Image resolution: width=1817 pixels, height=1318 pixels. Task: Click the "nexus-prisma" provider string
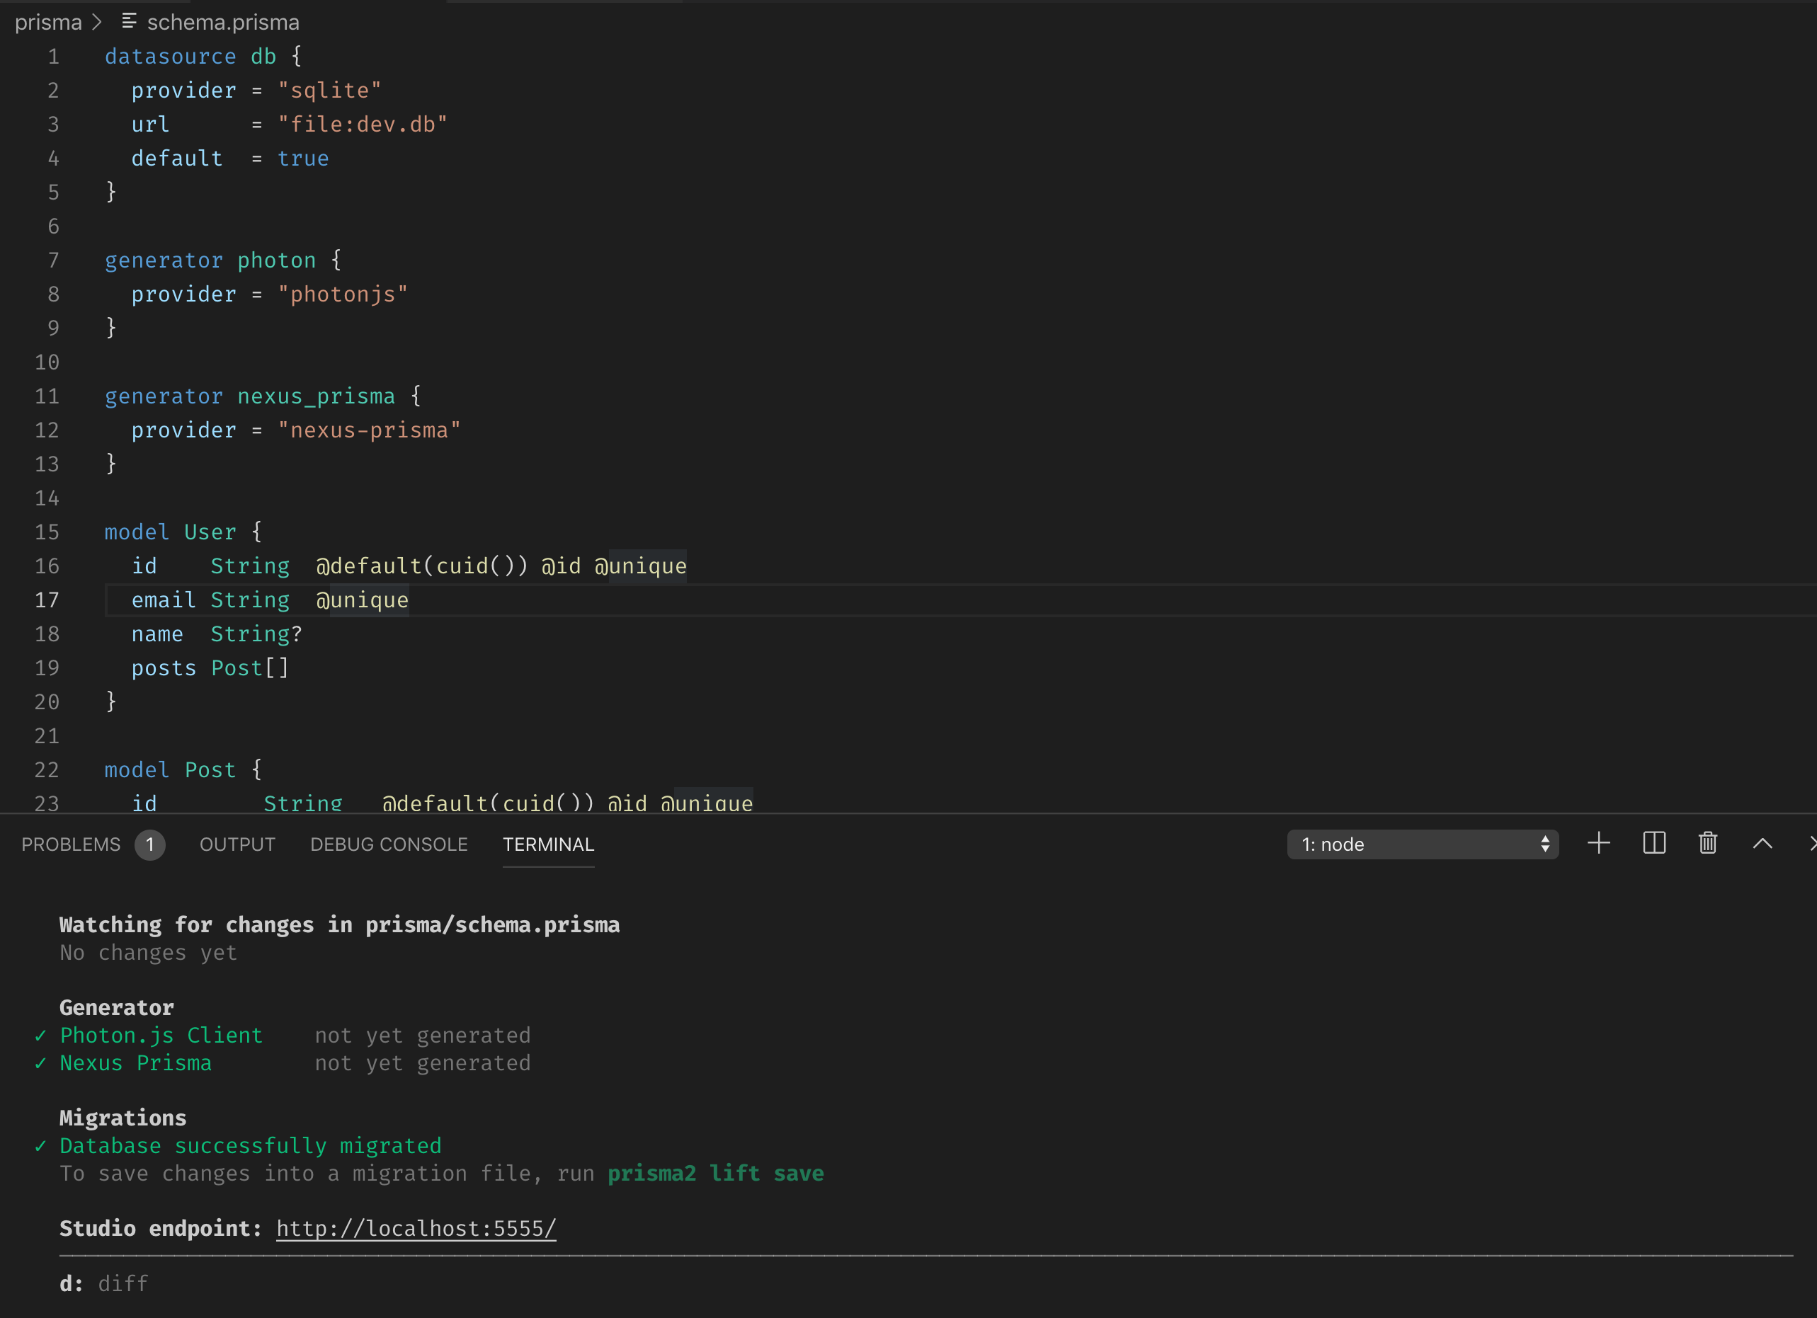coord(368,430)
